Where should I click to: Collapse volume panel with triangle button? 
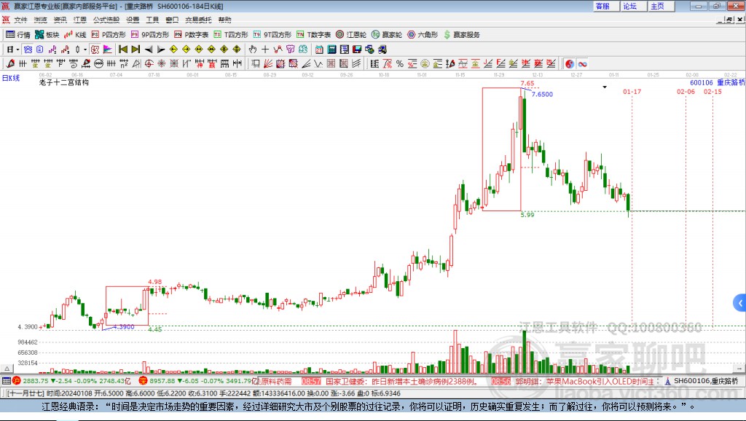tap(7, 369)
